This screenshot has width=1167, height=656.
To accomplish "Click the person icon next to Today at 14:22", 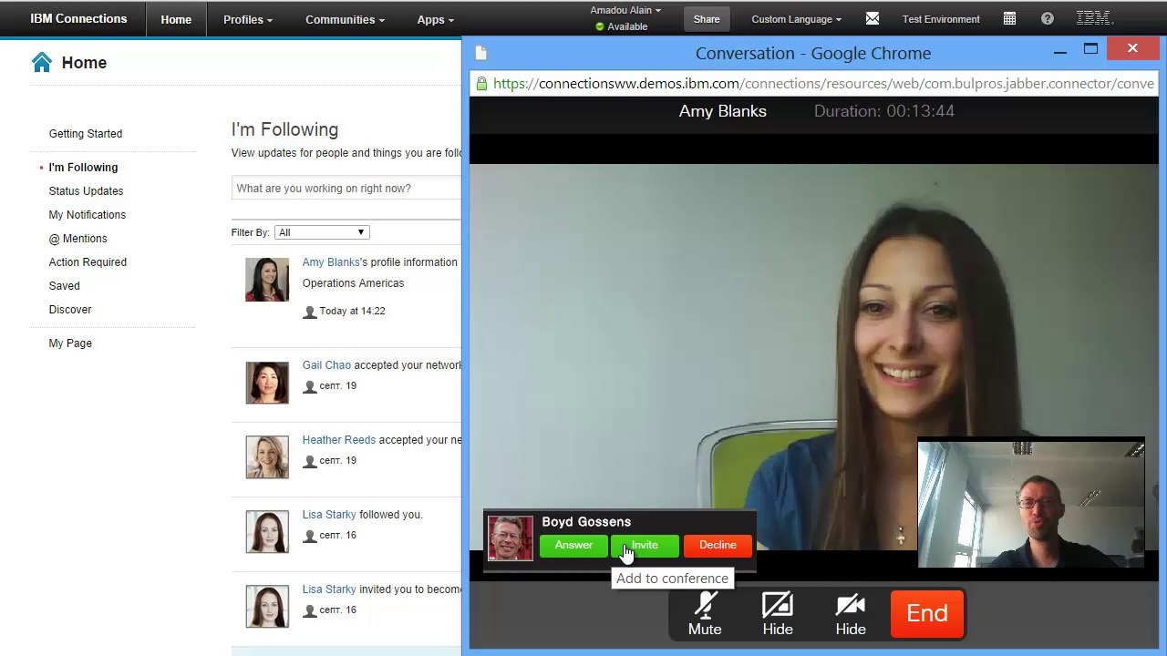I will (x=310, y=312).
